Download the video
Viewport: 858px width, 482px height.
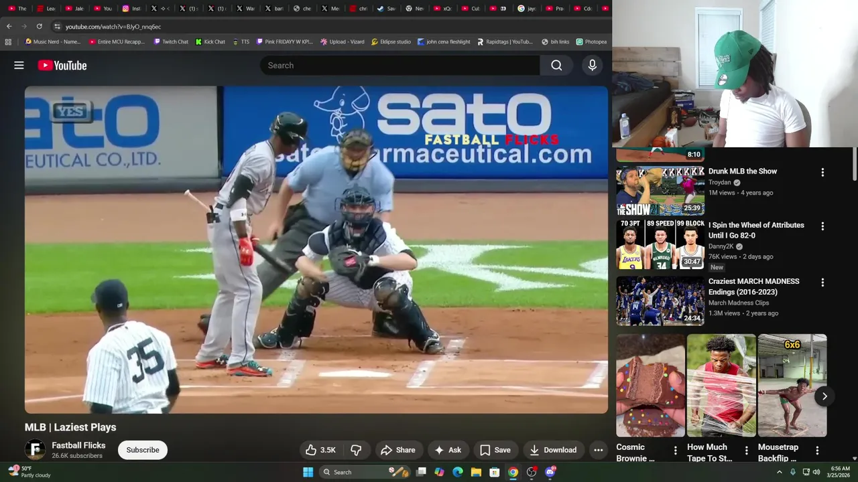click(553, 450)
